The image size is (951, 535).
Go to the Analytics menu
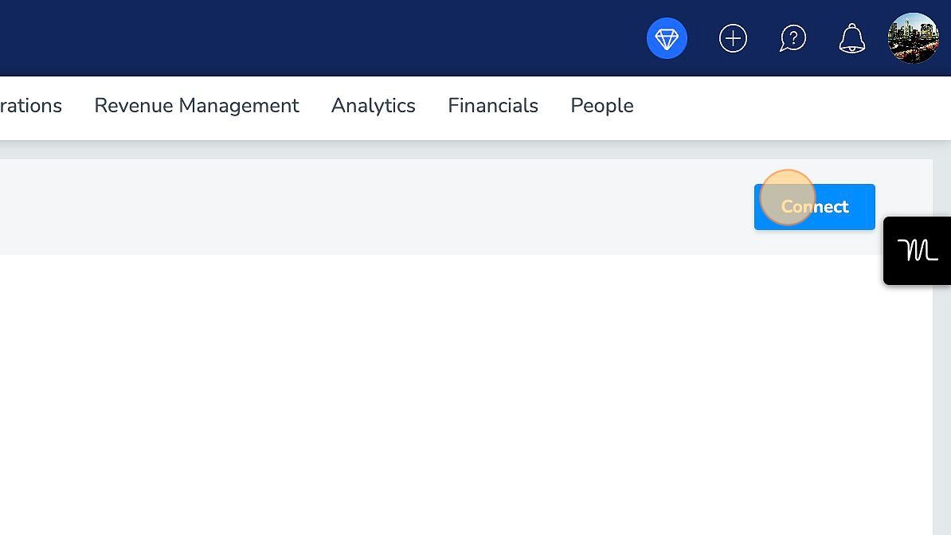pos(373,106)
